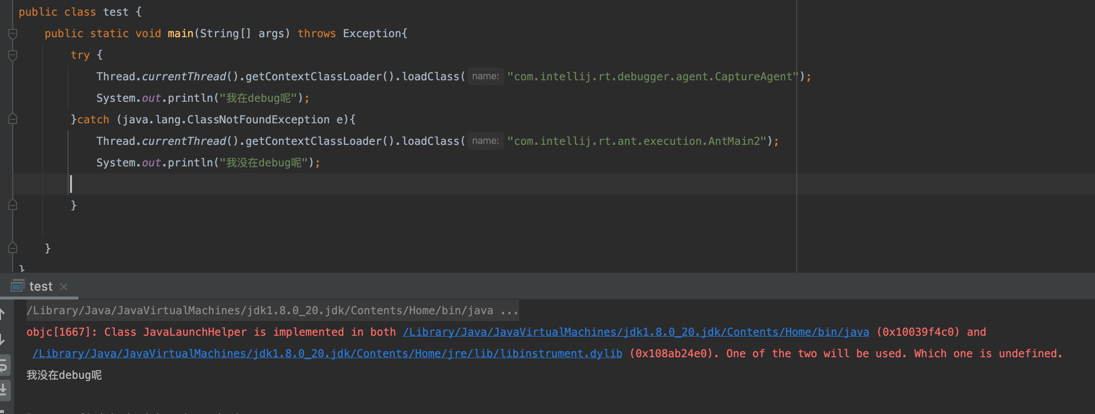The width and height of the screenshot is (1095, 414).
Task: Close the test run tab
Action: click(x=64, y=287)
